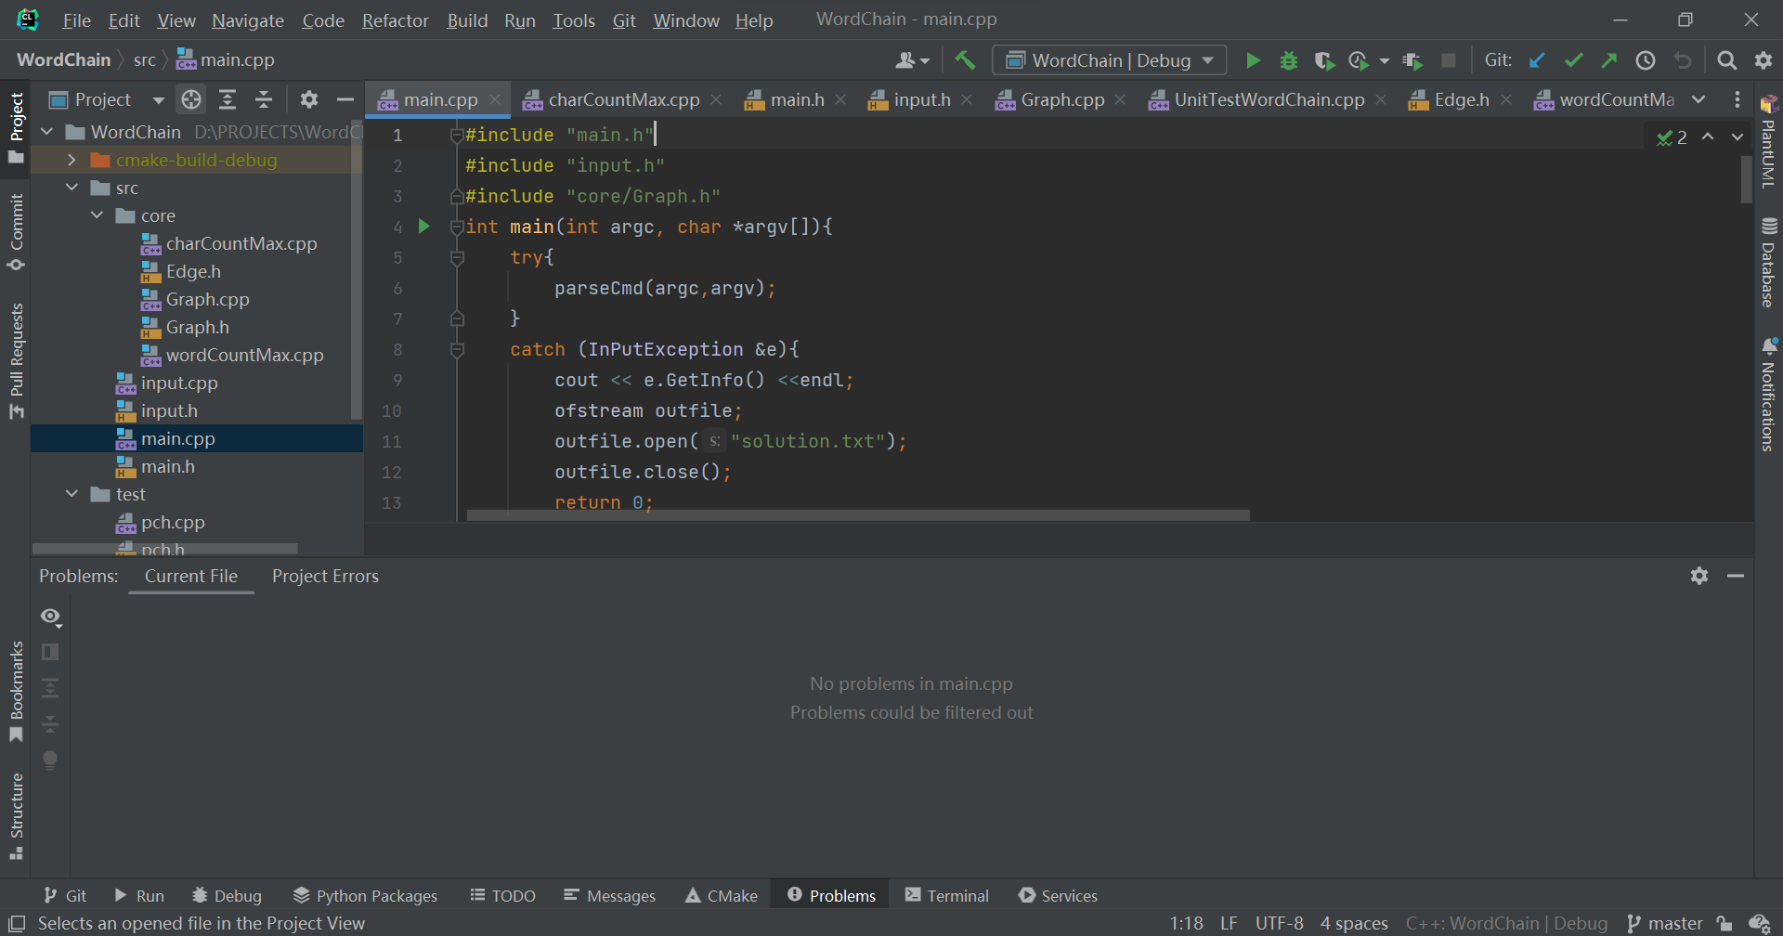The width and height of the screenshot is (1783, 936).
Task: Open the Navigate menu
Action: pos(248,20)
